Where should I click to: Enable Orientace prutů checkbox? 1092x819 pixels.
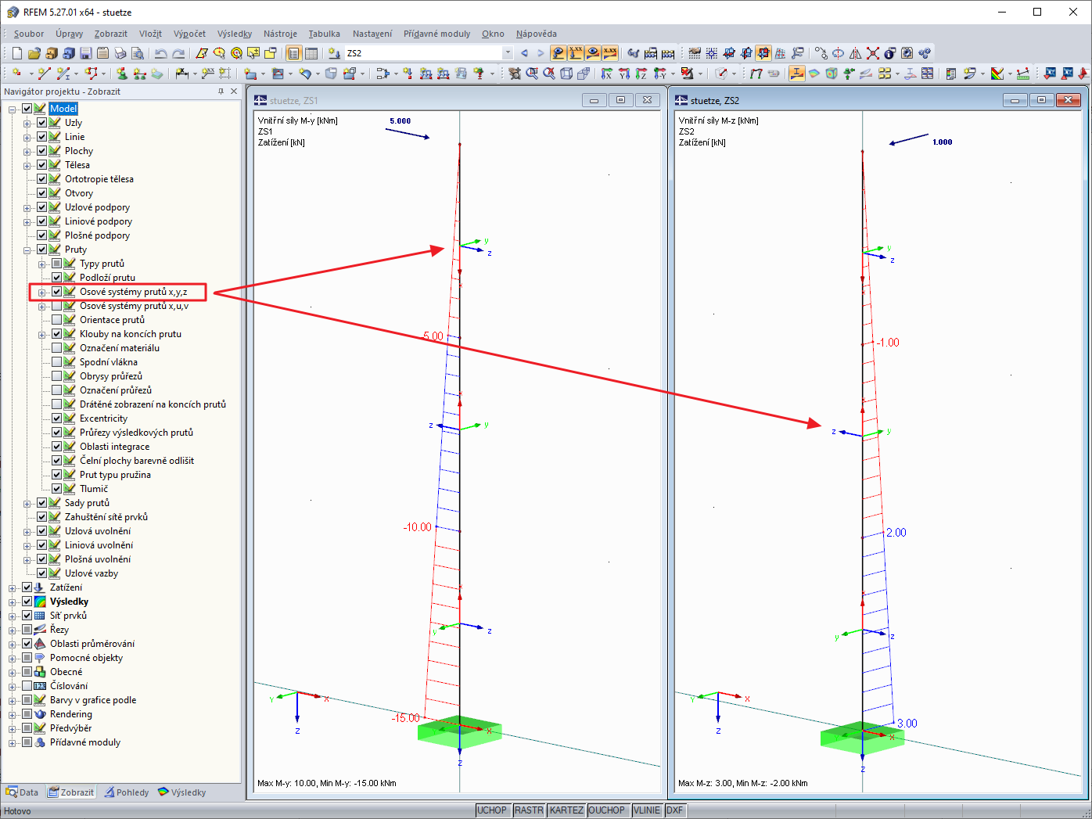tap(57, 320)
